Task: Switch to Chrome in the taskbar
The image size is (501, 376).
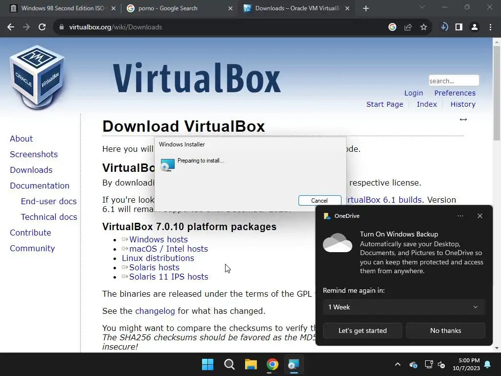Action: pos(272,364)
